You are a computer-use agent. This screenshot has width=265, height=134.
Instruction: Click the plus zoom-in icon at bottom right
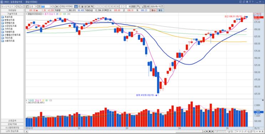click(260, 131)
